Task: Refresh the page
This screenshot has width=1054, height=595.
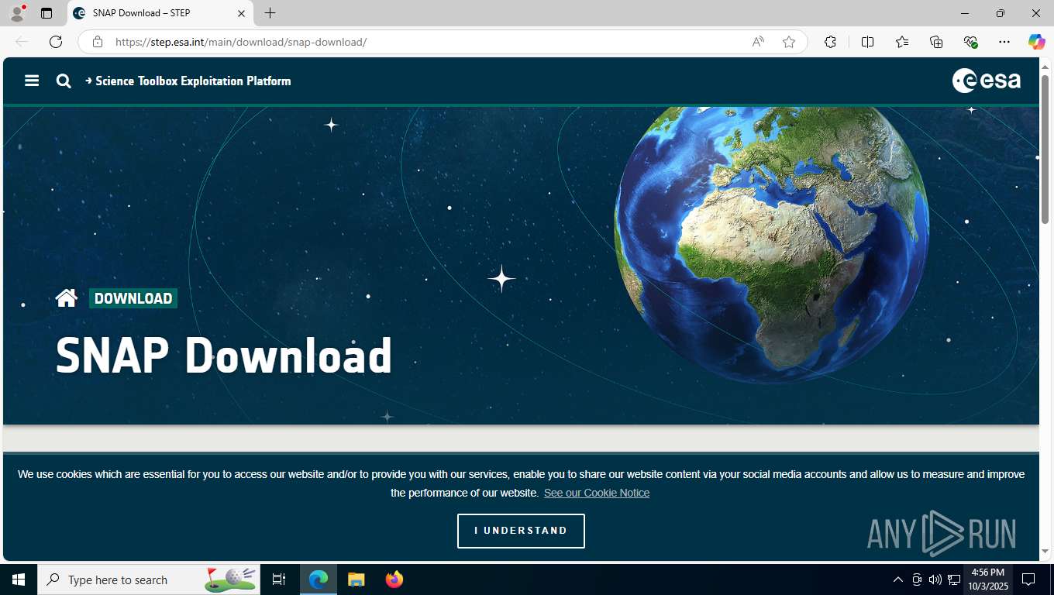Action: 56,42
